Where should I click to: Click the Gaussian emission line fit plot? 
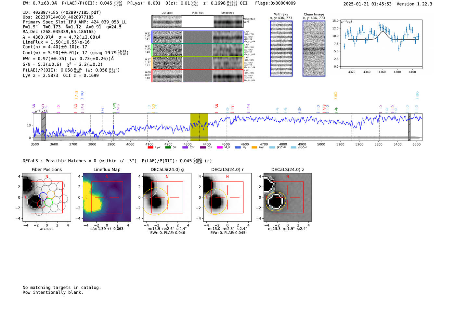[x=381, y=44]
